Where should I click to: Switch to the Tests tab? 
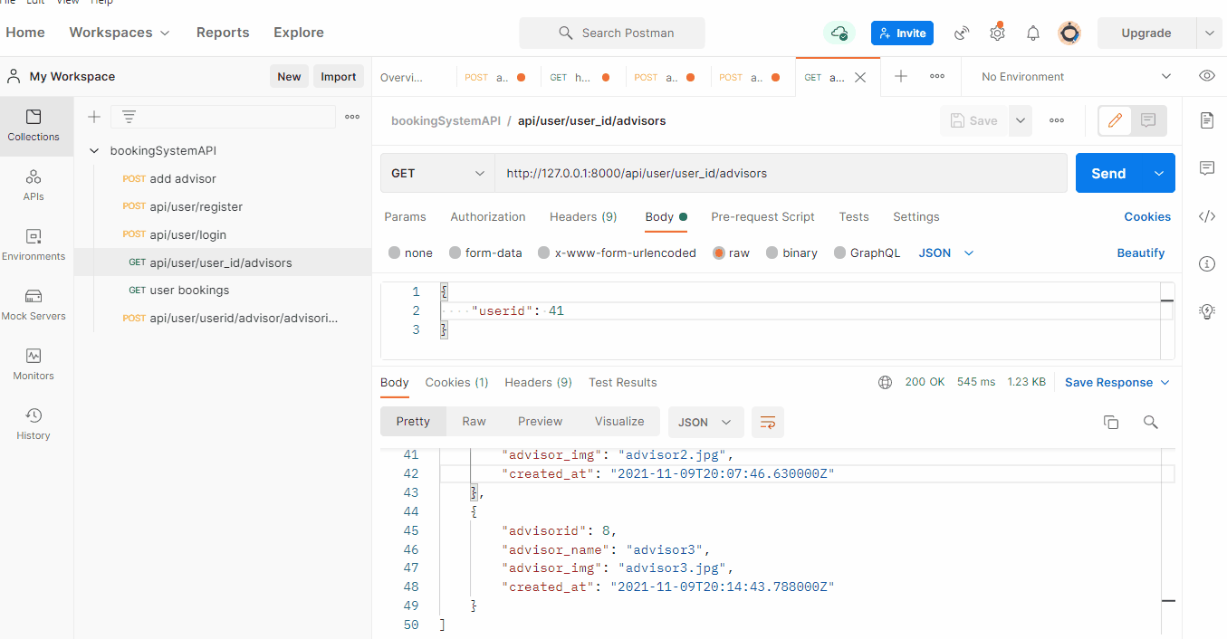coord(854,217)
